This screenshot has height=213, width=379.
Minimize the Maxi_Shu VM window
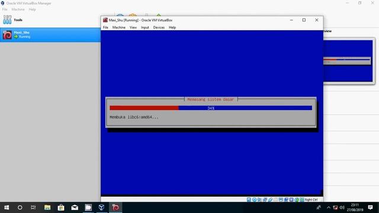(291, 20)
